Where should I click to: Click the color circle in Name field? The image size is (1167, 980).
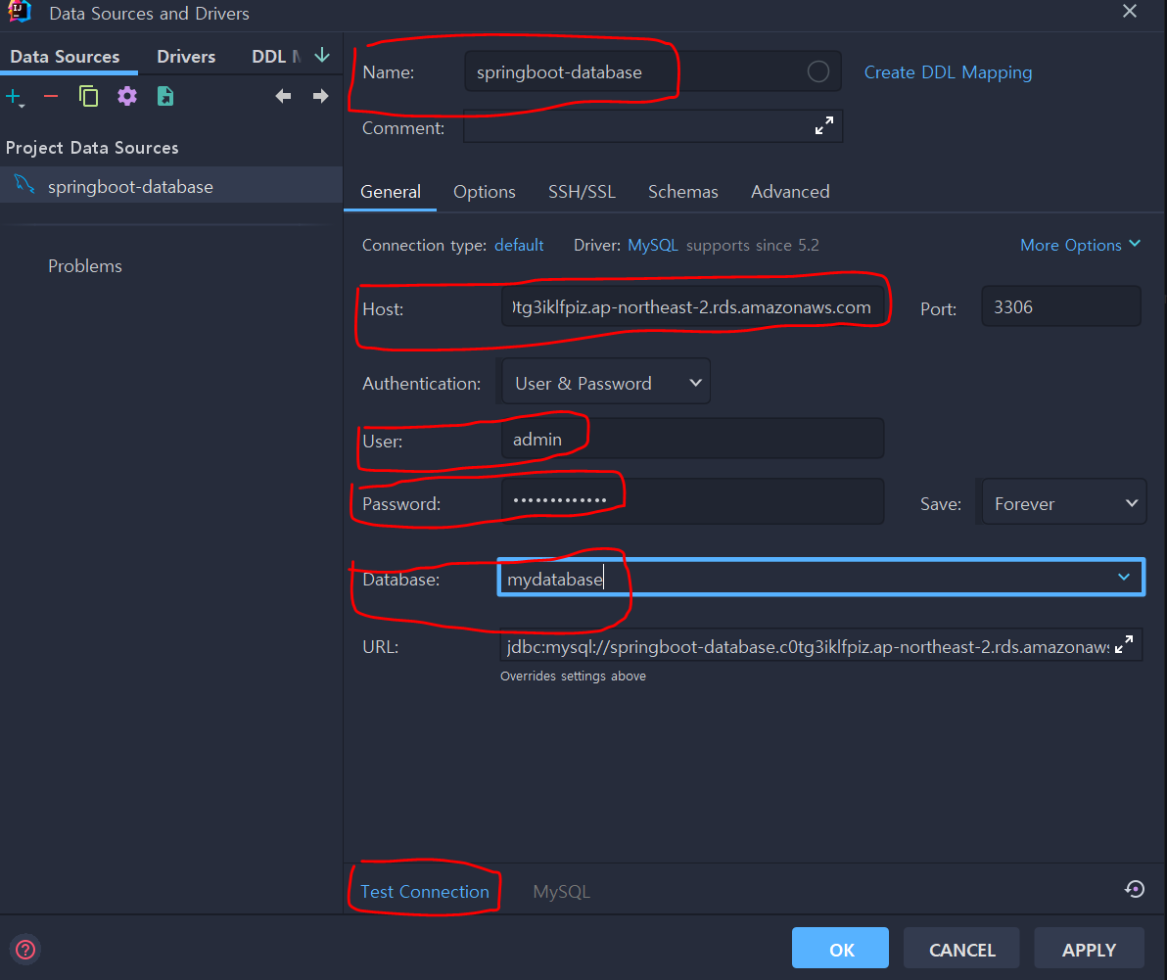click(817, 71)
